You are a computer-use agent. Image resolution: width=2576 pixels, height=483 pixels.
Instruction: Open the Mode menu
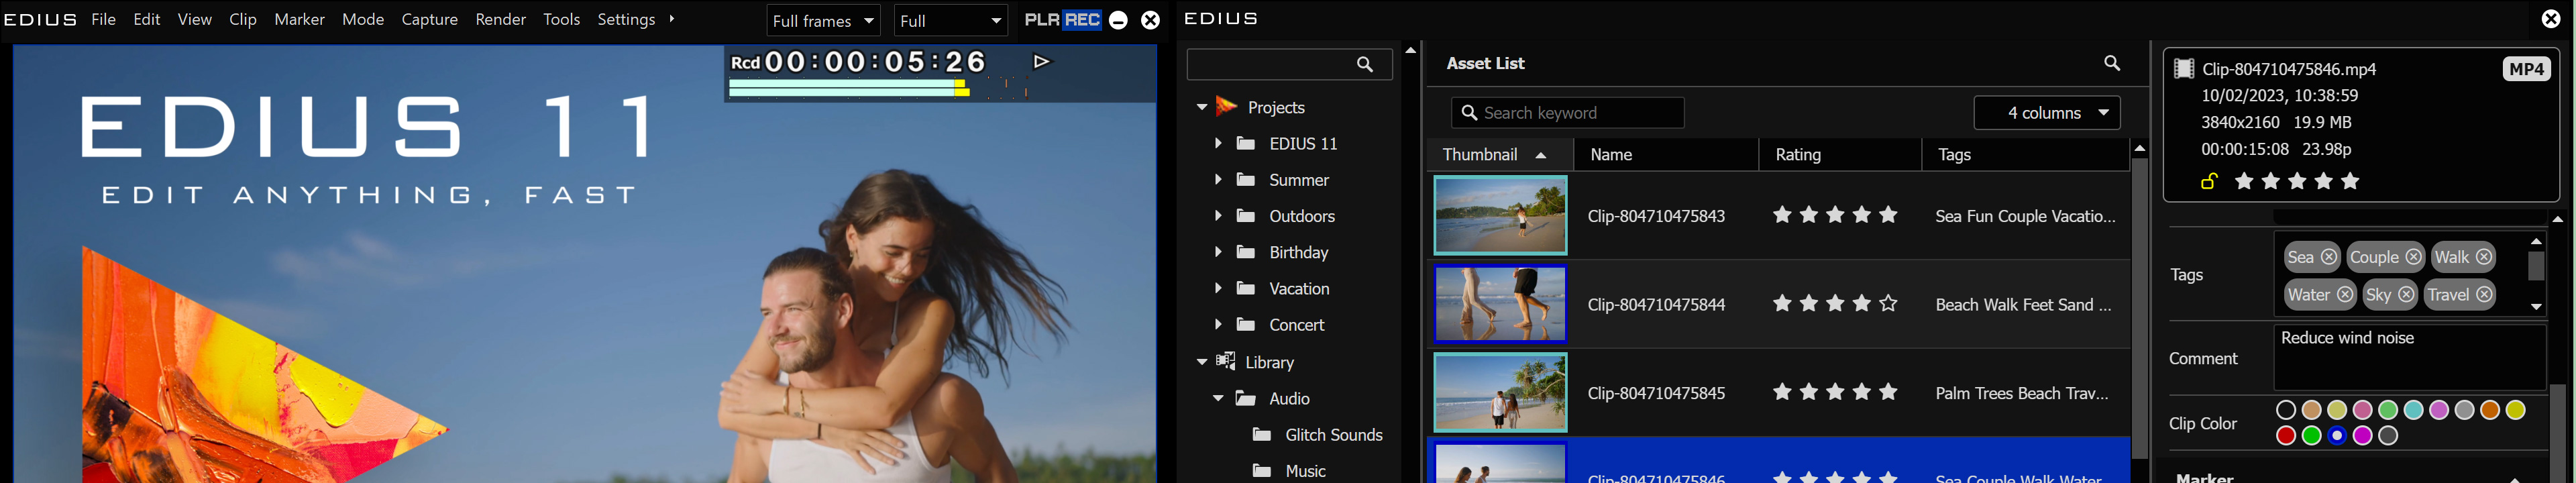tap(363, 20)
